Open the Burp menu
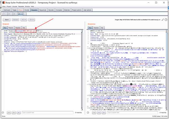 (x=4, y=6)
